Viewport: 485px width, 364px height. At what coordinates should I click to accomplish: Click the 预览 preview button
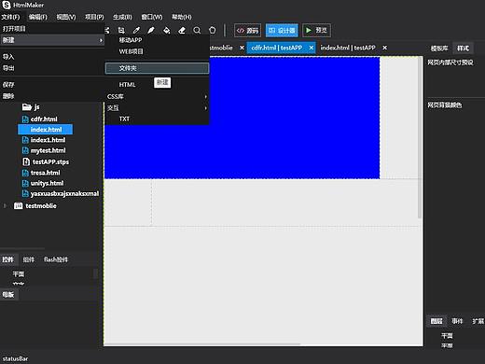[316, 30]
